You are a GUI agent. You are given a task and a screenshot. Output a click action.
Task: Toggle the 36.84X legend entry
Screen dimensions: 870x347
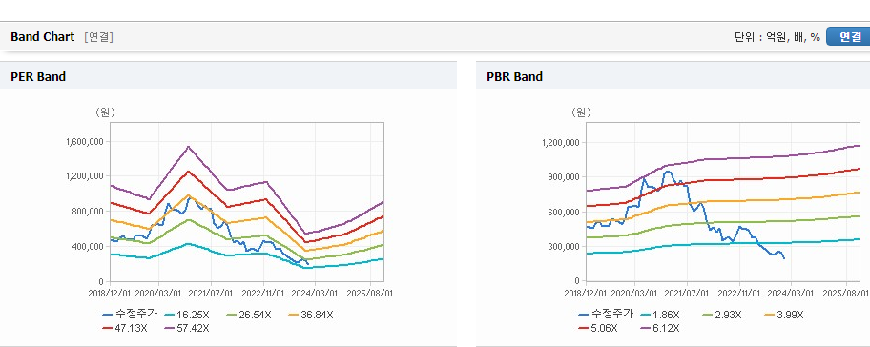(311, 315)
